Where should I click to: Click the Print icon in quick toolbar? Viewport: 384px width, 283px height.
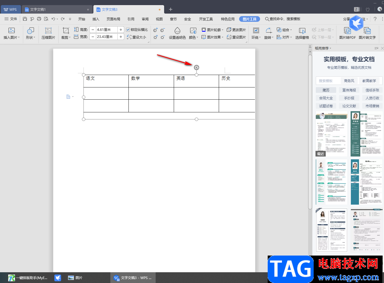[39, 19]
